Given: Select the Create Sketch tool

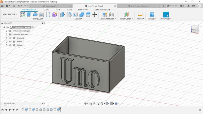Looking at the screenshot, I should (23, 15).
